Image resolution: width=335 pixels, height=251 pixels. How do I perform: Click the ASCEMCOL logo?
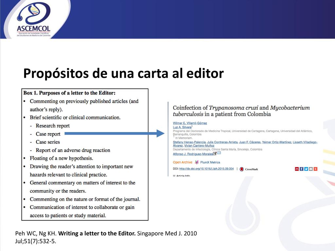tap(34, 20)
